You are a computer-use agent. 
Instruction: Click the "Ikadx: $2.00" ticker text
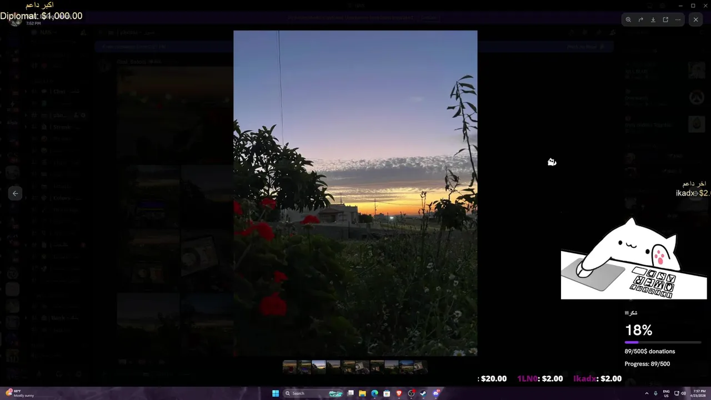click(598, 378)
